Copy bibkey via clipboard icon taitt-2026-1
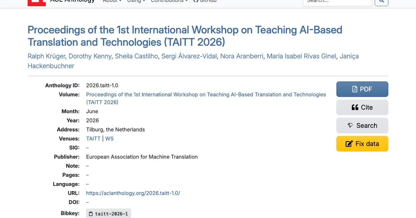 tap(109, 214)
